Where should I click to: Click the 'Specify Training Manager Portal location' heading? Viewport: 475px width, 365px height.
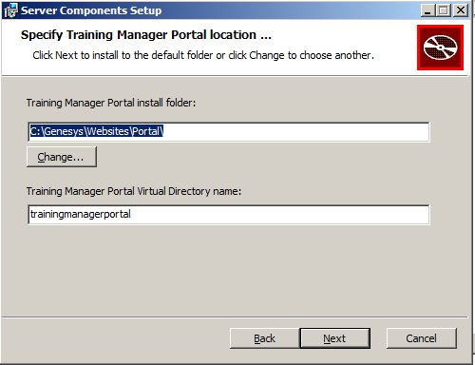pyautogui.click(x=146, y=35)
